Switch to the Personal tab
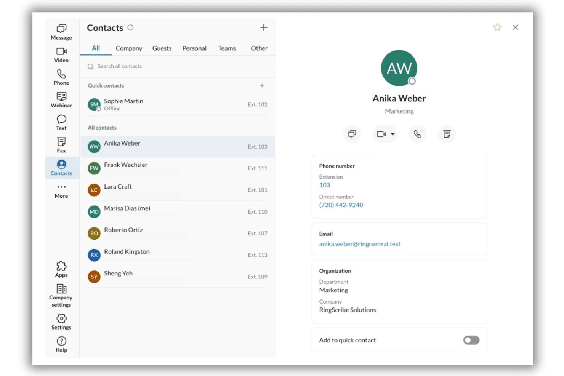 pos(194,48)
